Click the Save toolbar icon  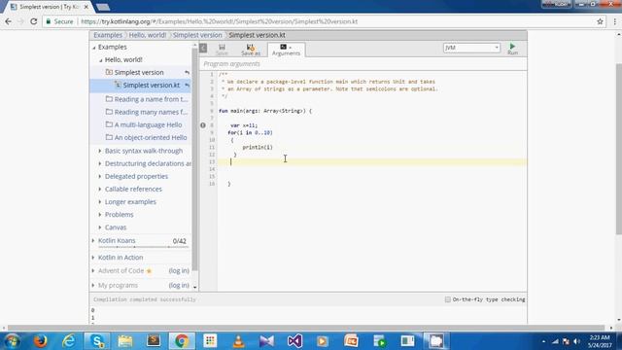click(222, 50)
